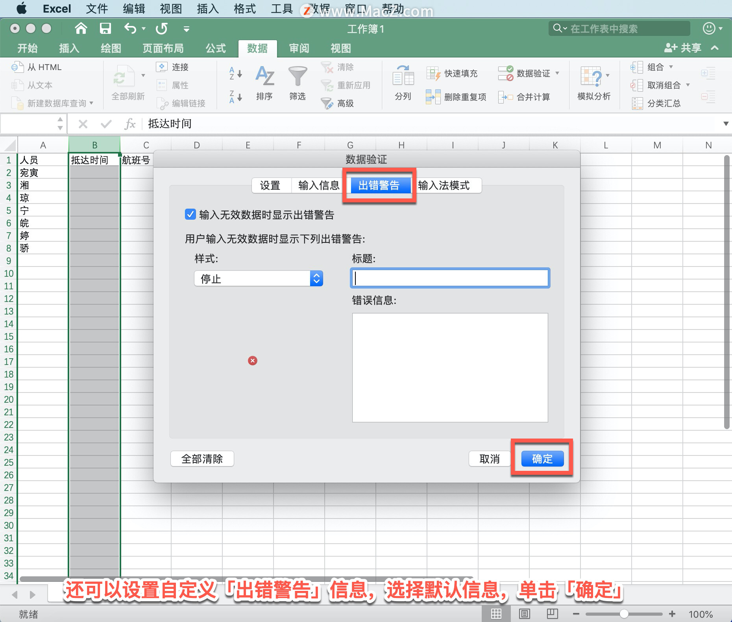Screen dimensions: 732x622
Task: Click into the 标题 title field
Action: click(x=450, y=278)
